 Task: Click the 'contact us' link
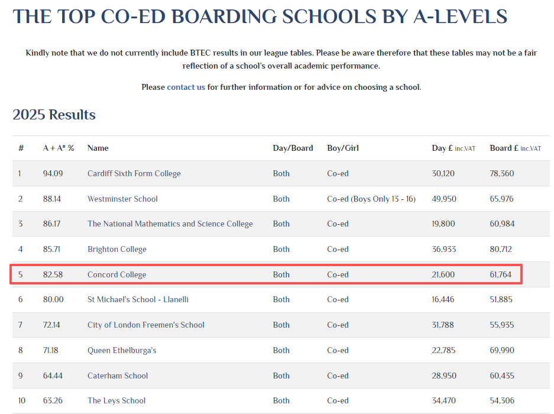186,87
